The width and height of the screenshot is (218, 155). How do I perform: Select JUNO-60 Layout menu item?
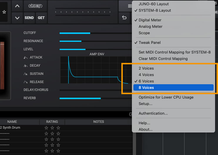(x=173, y=4)
